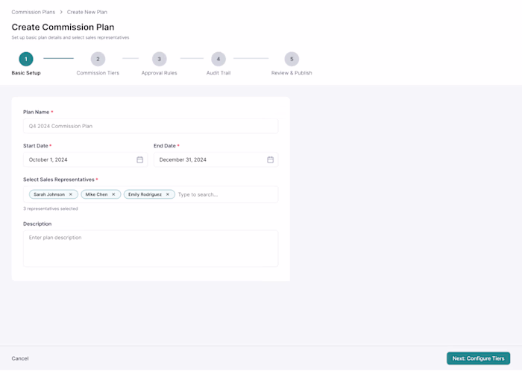Remove Mike Chen chip
This screenshot has width=522, height=371.
[x=113, y=194]
